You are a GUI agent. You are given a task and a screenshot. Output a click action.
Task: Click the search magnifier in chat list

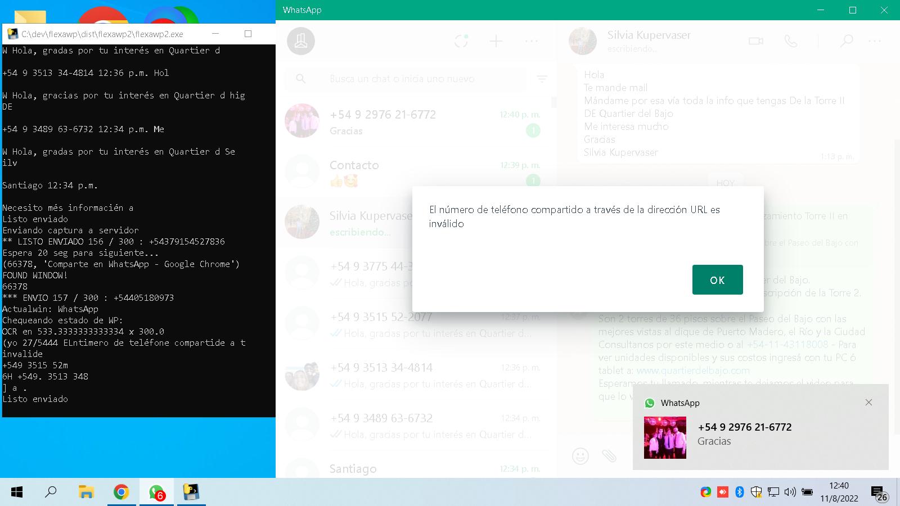click(301, 79)
